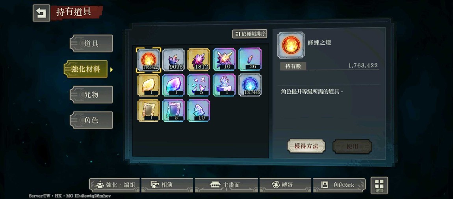Image resolution: width=453 pixels, height=199 pixels.
Task: Select the item showing count 36
Action: (x=250, y=60)
